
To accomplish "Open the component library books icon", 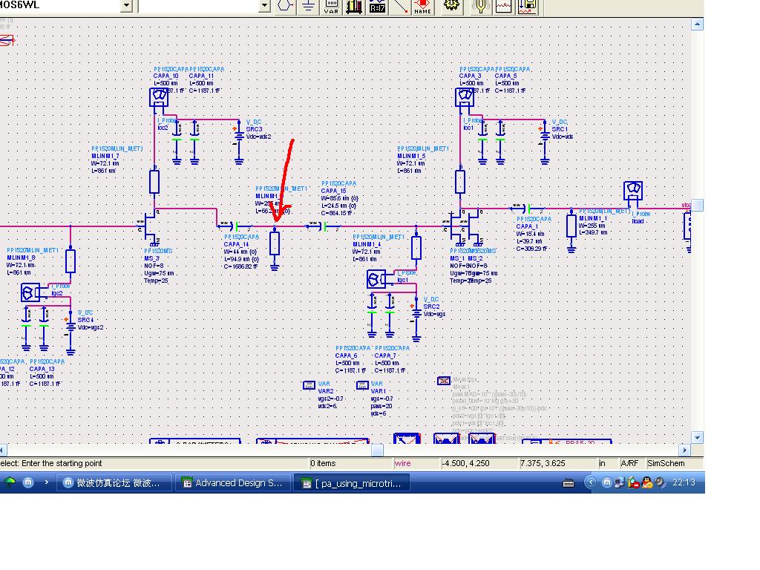I will 354,6.
